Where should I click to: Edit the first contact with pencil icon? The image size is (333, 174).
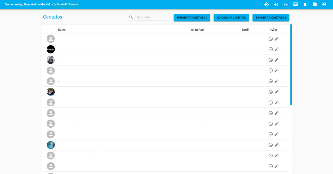coord(277,39)
